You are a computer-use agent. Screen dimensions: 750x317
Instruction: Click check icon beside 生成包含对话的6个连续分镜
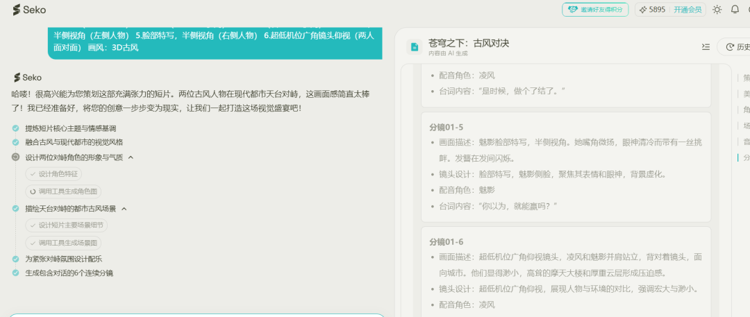tap(16, 273)
